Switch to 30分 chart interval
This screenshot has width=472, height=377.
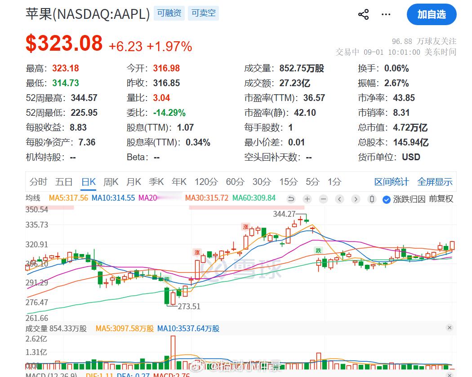[262, 182]
